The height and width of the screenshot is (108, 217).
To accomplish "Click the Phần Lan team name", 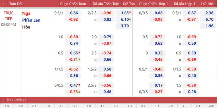I will click(x=31, y=20).
